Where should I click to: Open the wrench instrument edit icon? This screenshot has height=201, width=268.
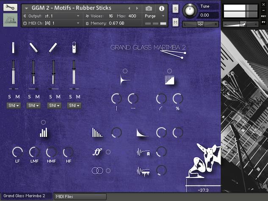point(10,7)
